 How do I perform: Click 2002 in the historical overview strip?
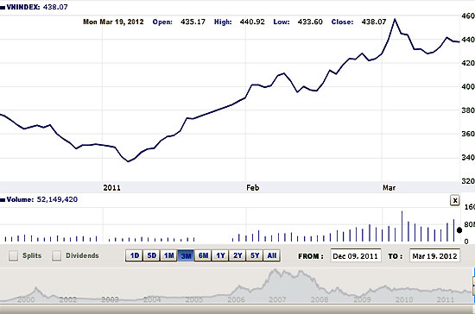click(x=68, y=299)
